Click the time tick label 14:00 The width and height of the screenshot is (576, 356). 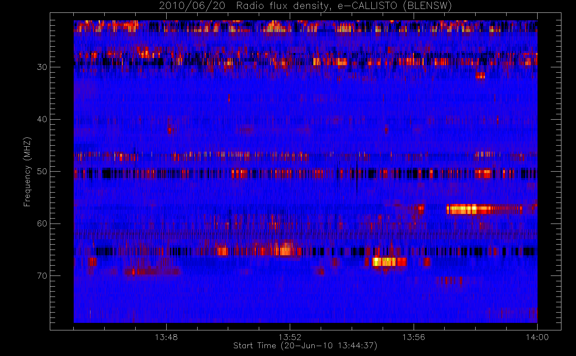(x=537, y=337)
